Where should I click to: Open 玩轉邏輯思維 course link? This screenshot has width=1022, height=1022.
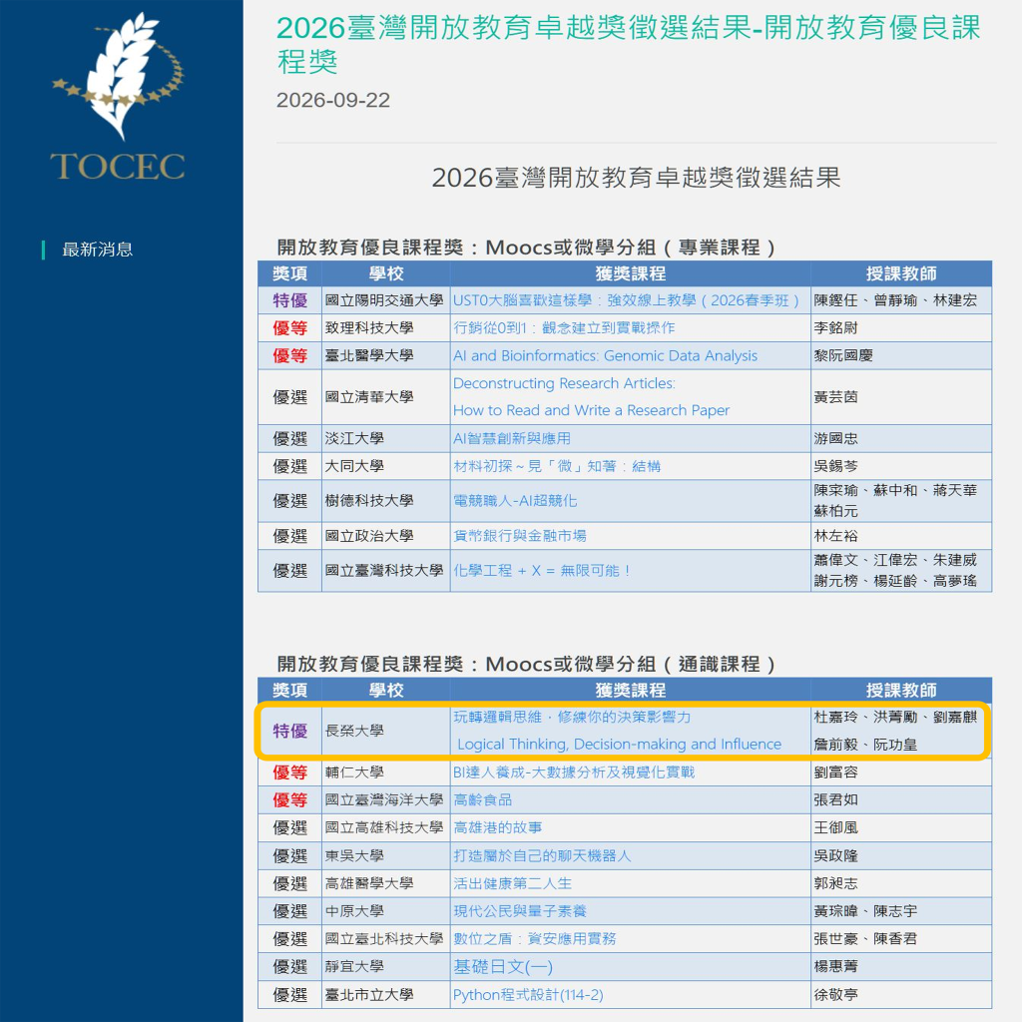pyautogui.click(x=617, y=731)
